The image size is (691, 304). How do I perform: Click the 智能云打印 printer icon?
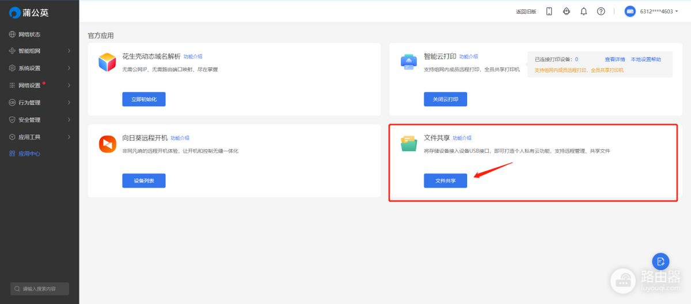click(x=409, y=62)
